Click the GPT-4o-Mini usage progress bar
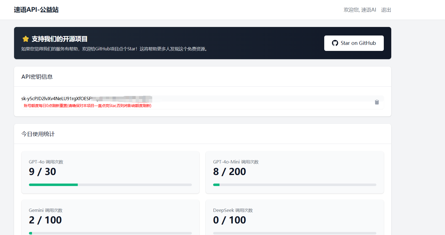This screenshot has height=235, width=445. pos(294,185)
